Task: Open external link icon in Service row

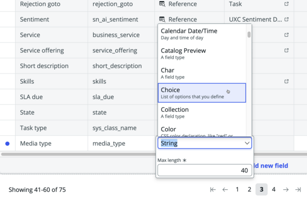Action: tap(286, 35)
